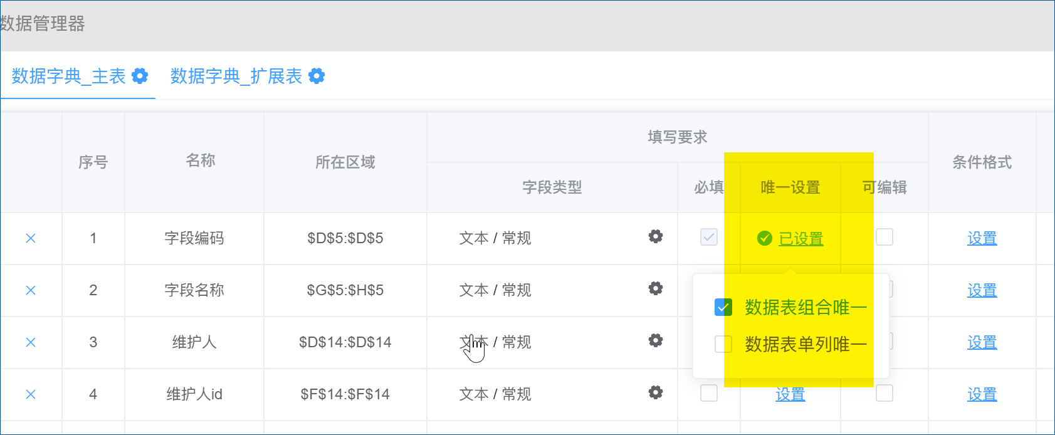Switch to 数据字典_主表 tab
The image size is (1055, 435).
point(69,76)
